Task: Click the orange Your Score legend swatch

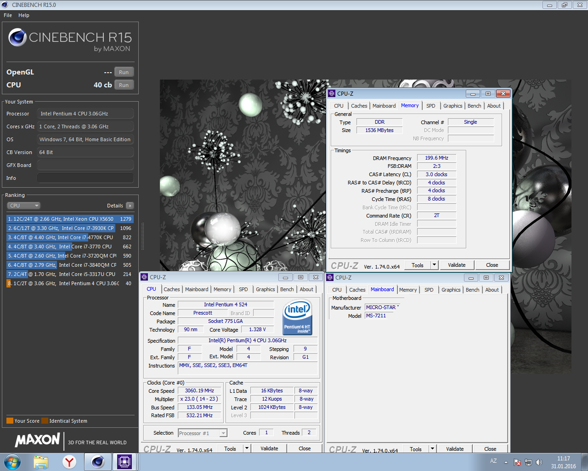Action: tap(10, 421)
